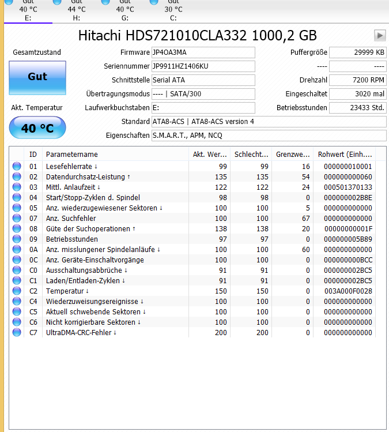Screen dimensions: 389x432
Task: Click status icon of Anz. Suchfehler row
Action: [x=17, y=218]
